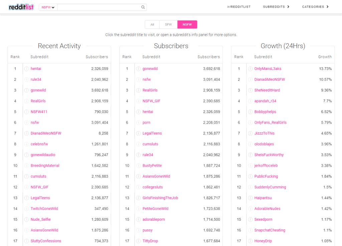The image size is (342, 246).
Task: Open info panel for celebnsfw
Action: click(27, 144)
